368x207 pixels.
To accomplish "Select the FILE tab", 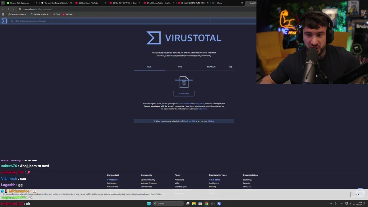I will point(149,67).
